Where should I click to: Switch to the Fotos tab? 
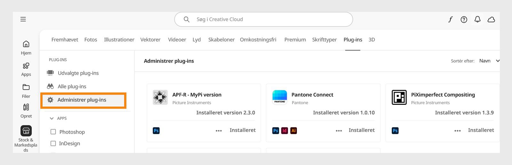91,39
